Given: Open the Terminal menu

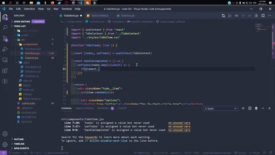Looking at the screenshot, I should pyautogui.click(x=67, y=9).
